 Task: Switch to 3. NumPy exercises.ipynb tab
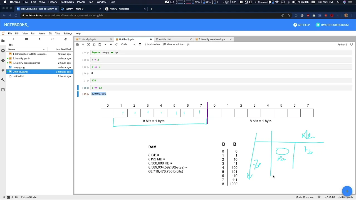tap(214, 39)
